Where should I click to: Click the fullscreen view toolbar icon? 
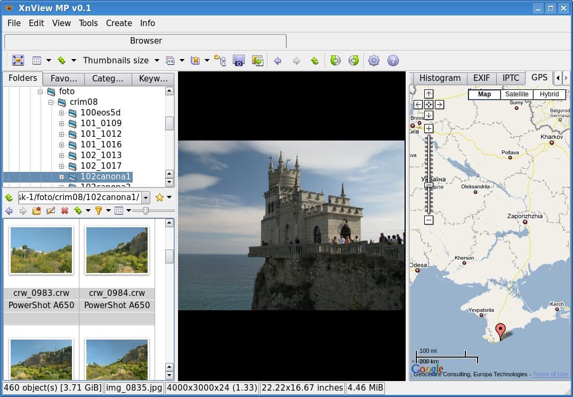18,61
